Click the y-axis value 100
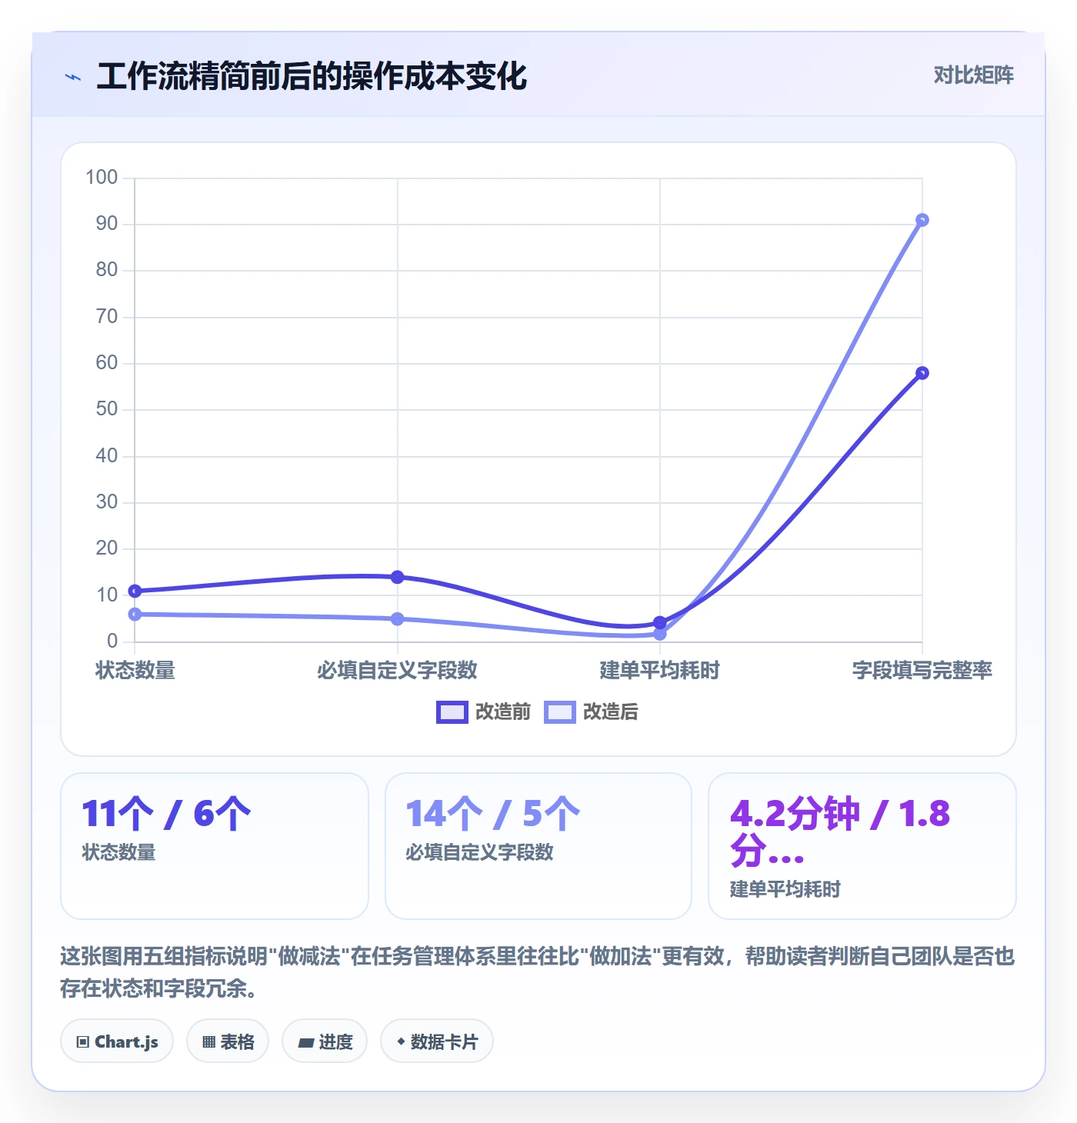 [102, 178]
